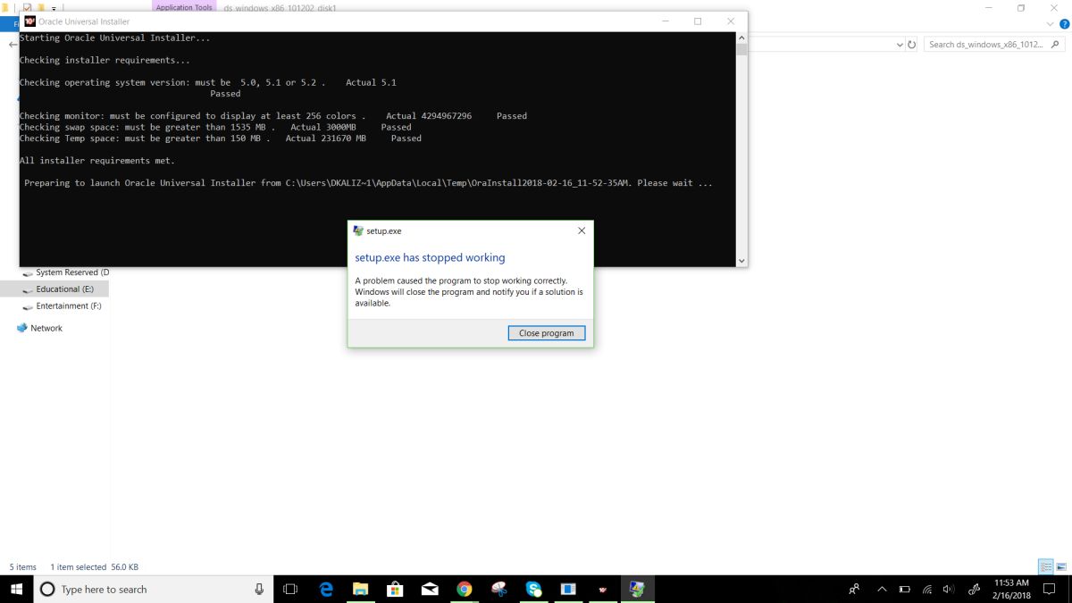Screen dimensions: 1072x603
Task: Click the Quick Access toolbar properties checkbox icon
Action: [27, 7]
